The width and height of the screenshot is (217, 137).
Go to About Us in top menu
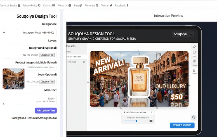64,5
